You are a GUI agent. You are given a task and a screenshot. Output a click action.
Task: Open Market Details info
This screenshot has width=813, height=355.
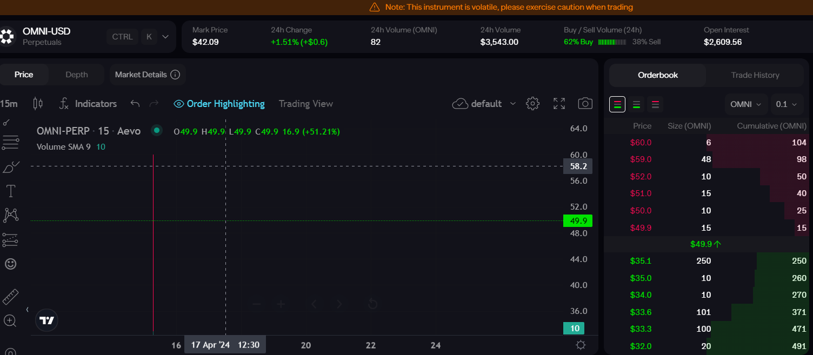pyautogui.click(x=147, y=75)
